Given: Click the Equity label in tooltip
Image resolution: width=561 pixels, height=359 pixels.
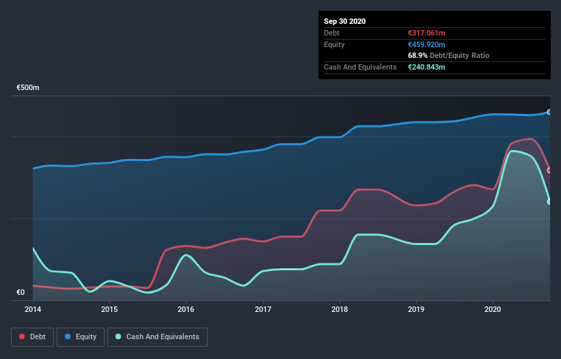Looking at the screenshot, I should [334, 44].
